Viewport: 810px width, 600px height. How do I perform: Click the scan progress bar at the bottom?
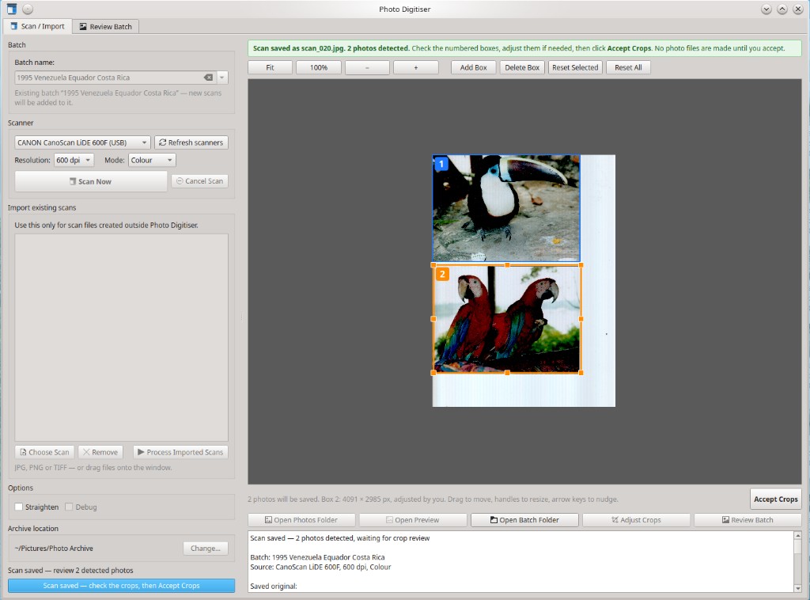tap(121, 586)
